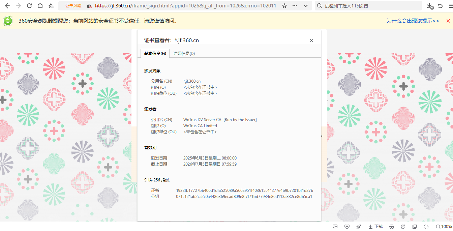Click the expiry date 2026年7月5日星期日
Image resolution: width=453 pixels, height=231 pixels.
pos(210,164)
